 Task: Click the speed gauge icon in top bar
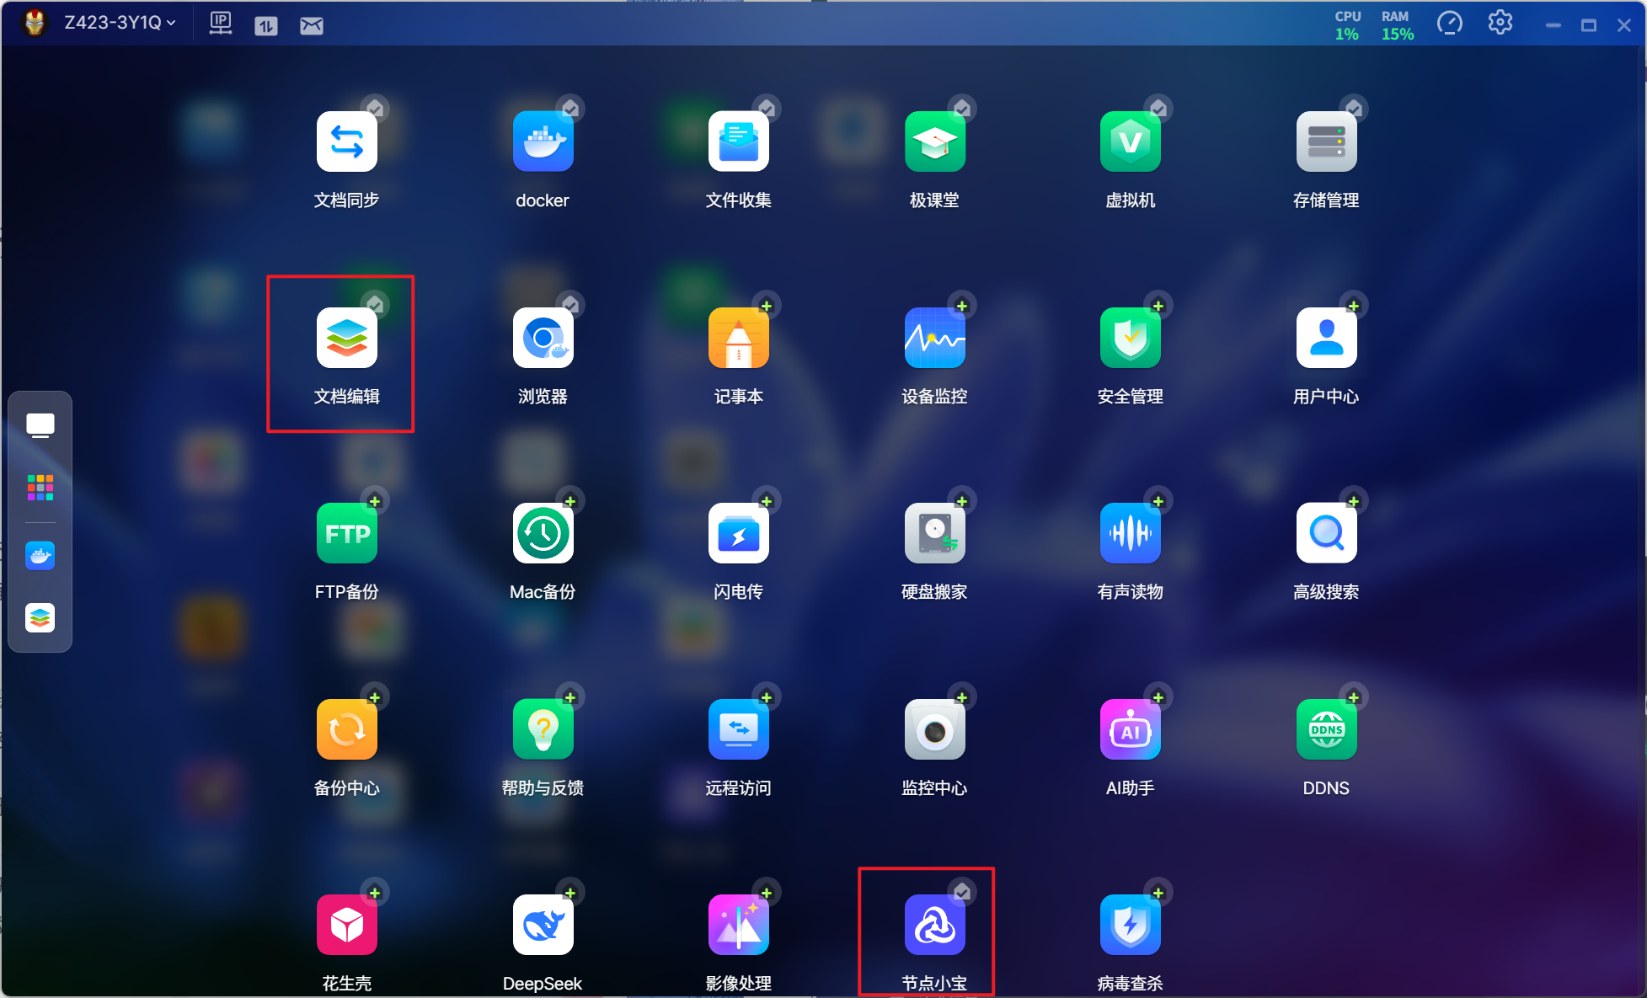click(1449, 23)
